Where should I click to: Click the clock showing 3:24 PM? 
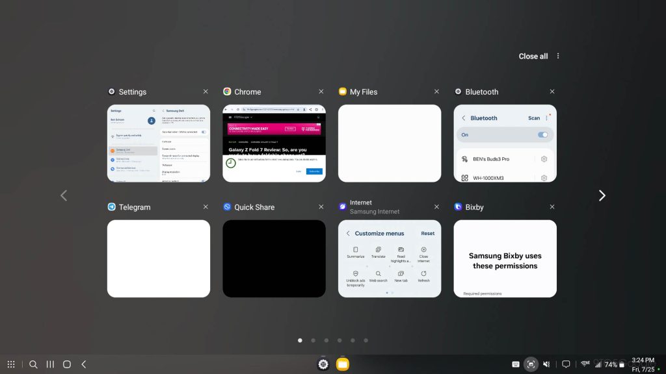[643, 360]
